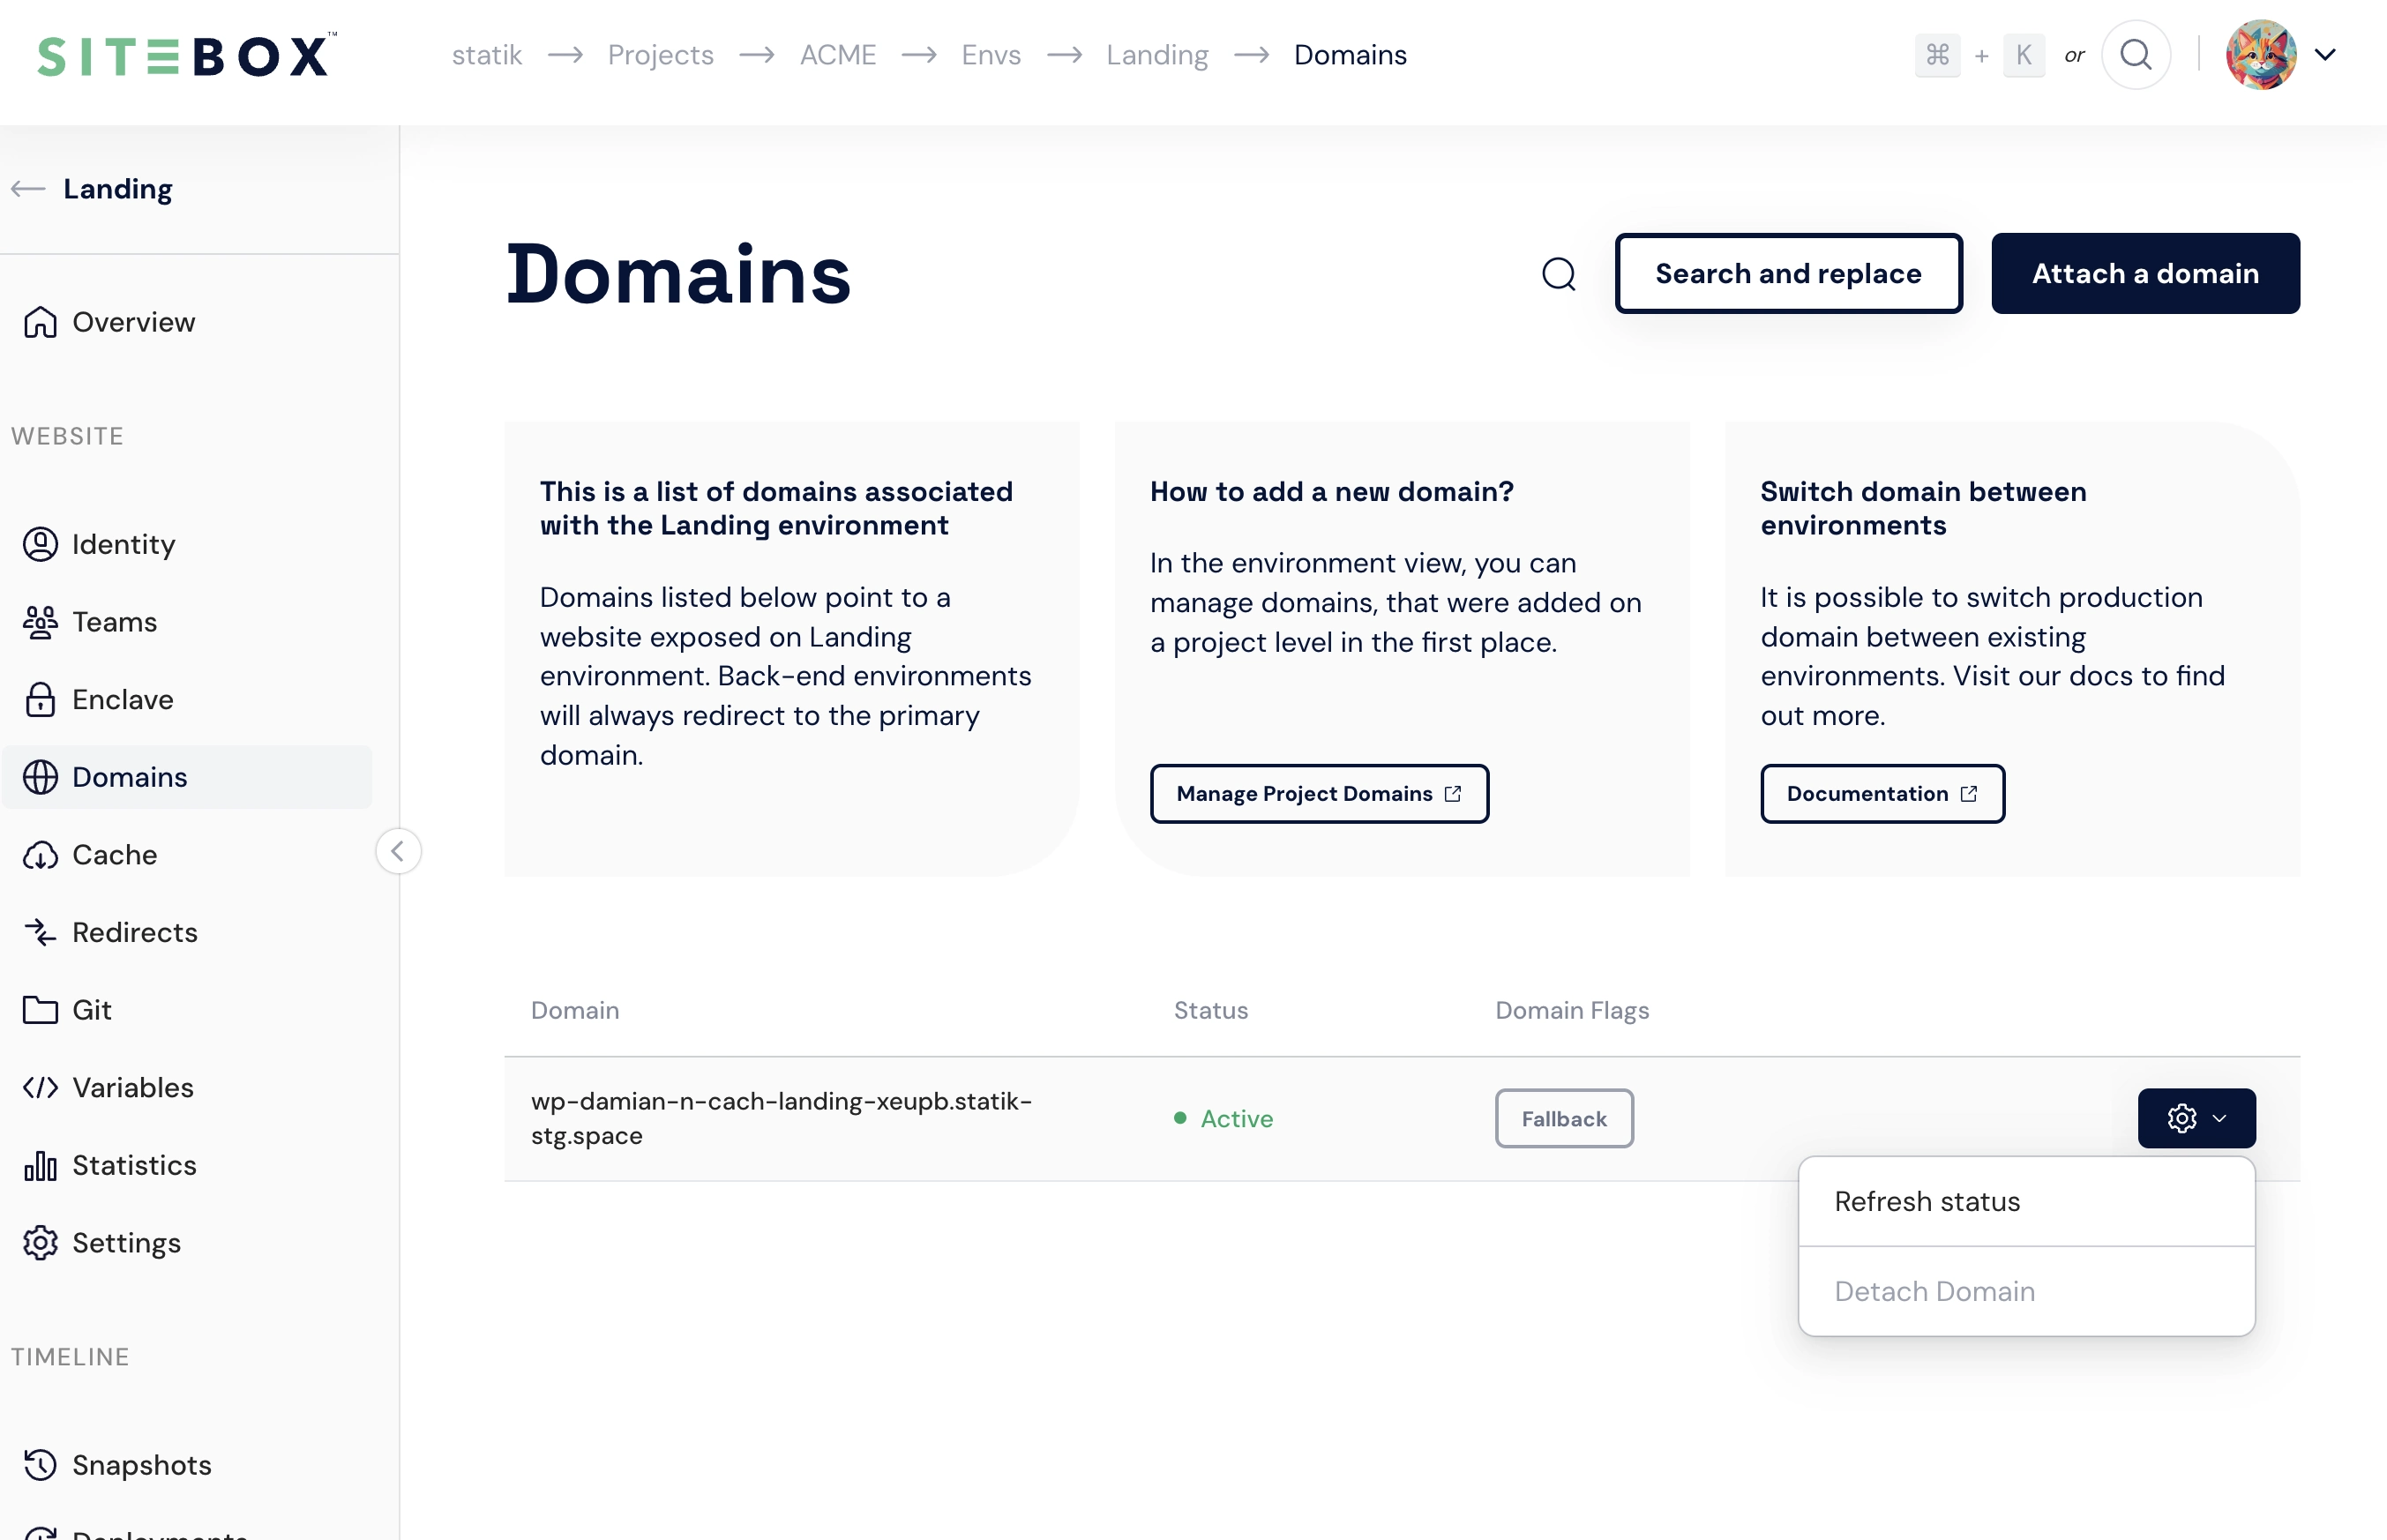Click Manage Project Domains button
Screen dimensions: 2387x1540
point(1319,794)
